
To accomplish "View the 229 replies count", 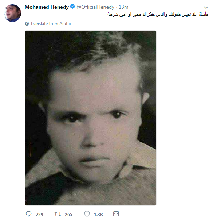I will click(39, 214).
